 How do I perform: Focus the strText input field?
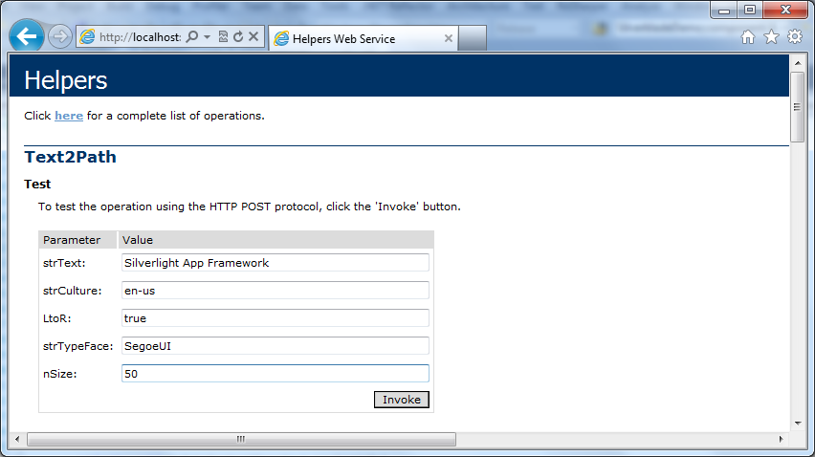(x=275, y=263)
